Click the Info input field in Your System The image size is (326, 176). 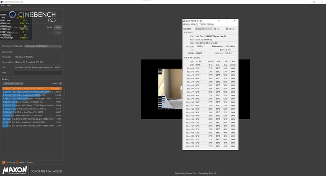point(38,73)
